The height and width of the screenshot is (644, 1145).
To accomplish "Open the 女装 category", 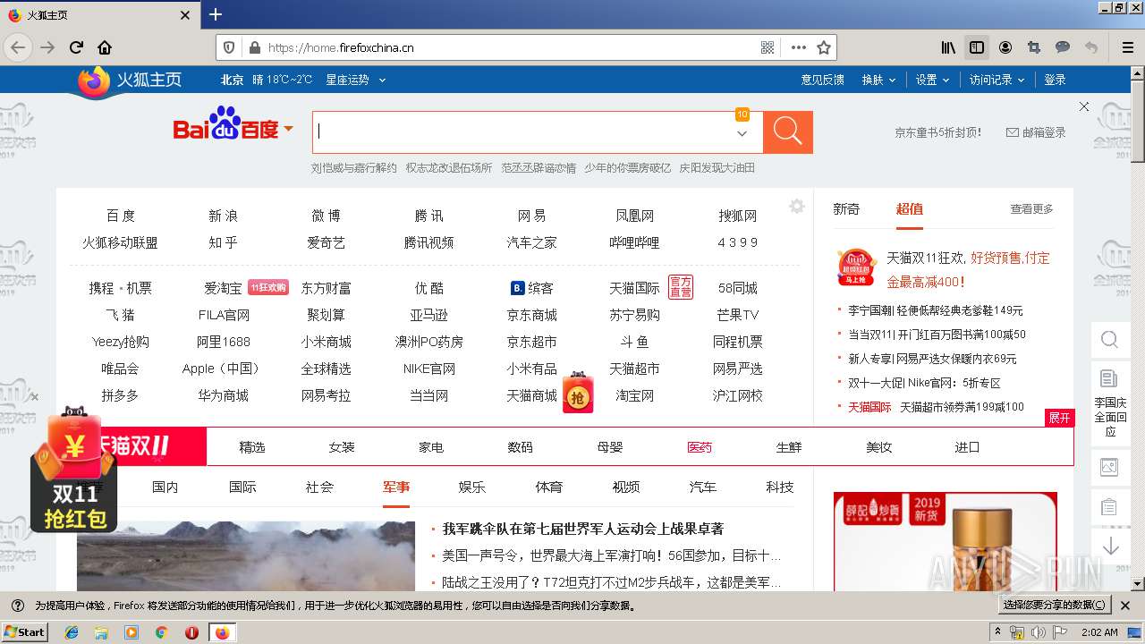I will tap(342, 446).
